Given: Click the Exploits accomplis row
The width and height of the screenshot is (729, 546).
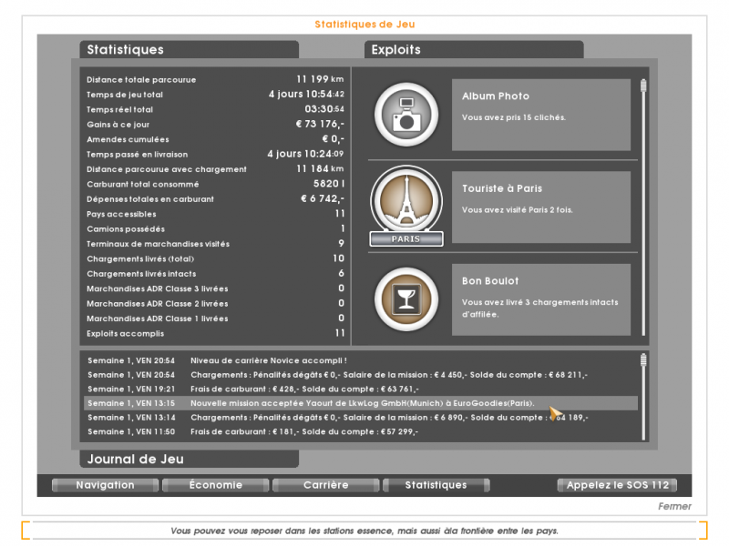Looking at the screenshot, I should (215, 333).
